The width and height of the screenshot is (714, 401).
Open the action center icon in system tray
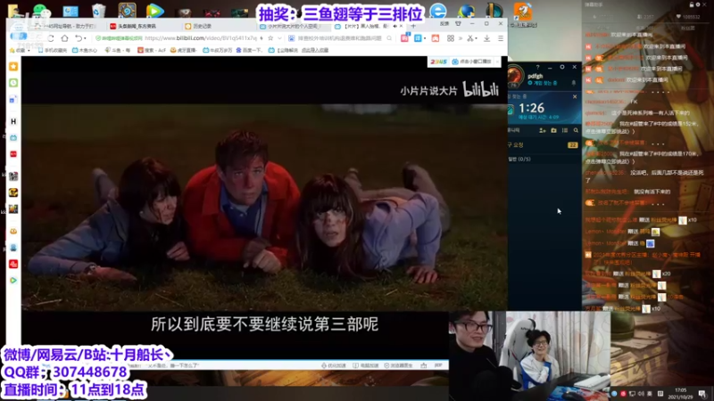pyautogui.click(x=702, y=394)
